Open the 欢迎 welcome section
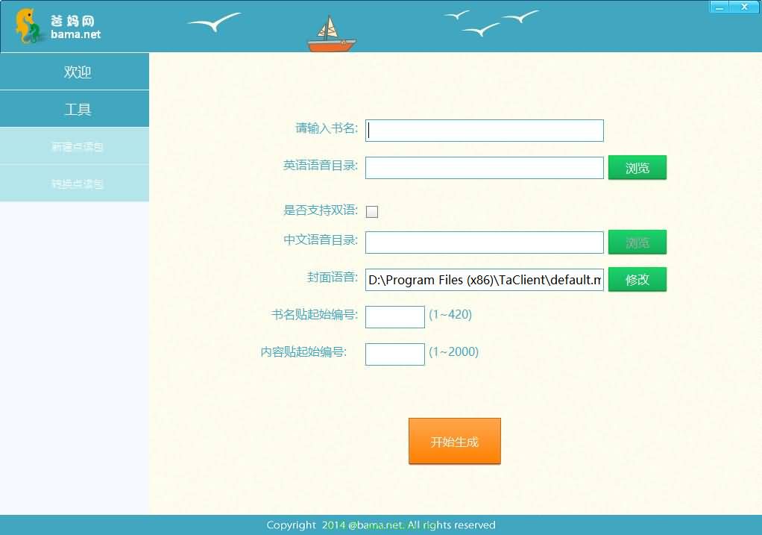 (75, 72)
